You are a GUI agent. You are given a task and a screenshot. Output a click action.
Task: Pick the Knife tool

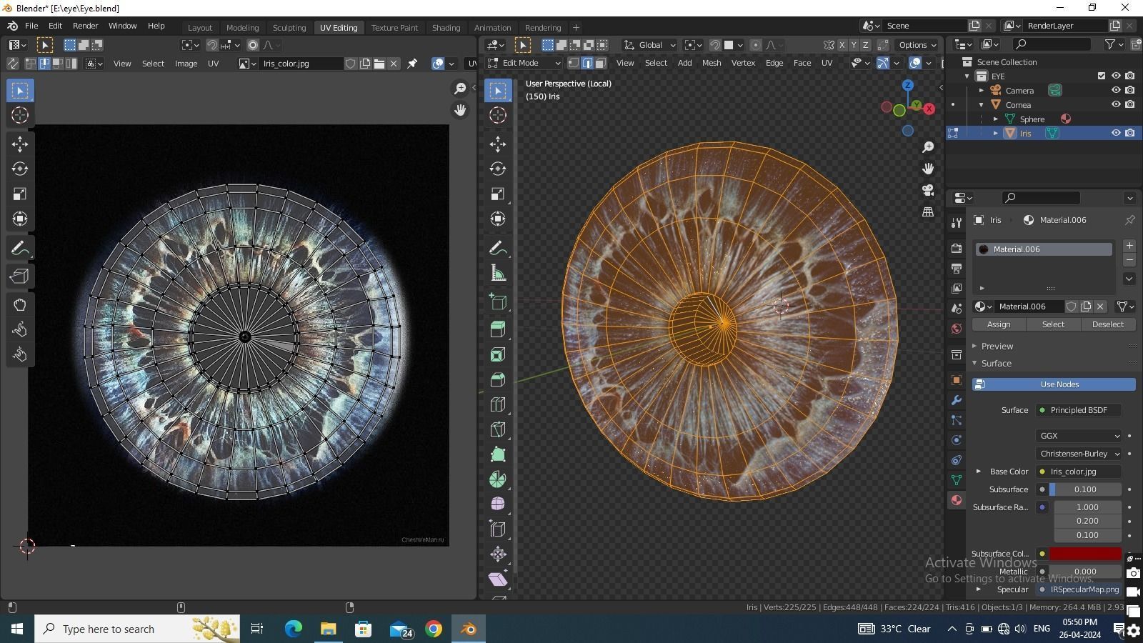(498, 429)
